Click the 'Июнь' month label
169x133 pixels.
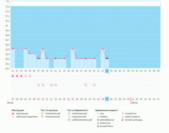(x=14, y=102)
